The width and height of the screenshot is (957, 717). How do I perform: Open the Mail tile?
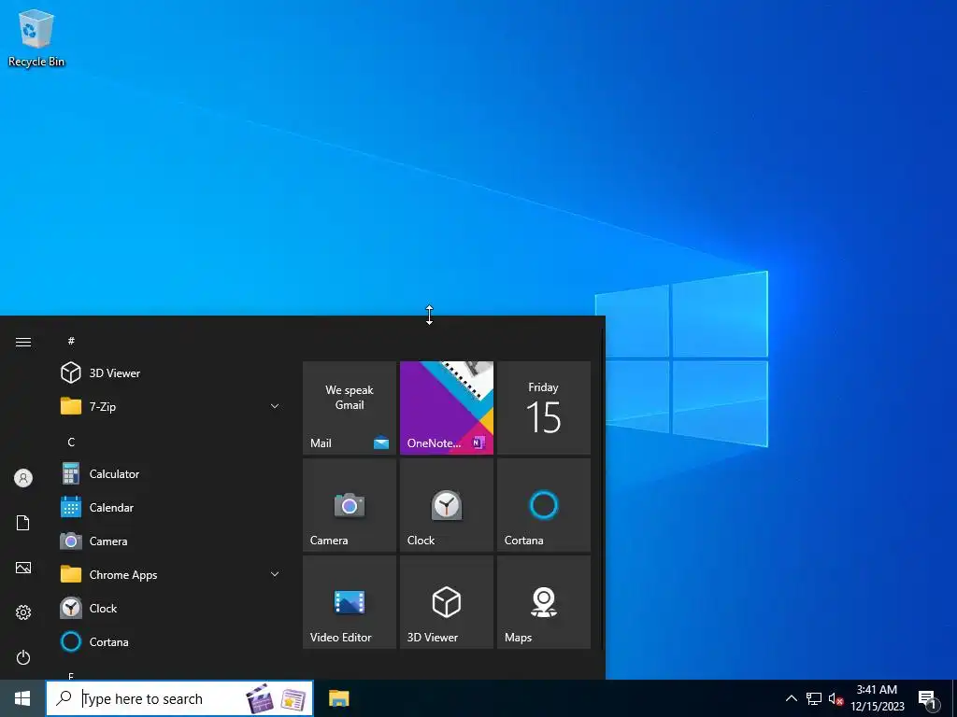(350, 408)
